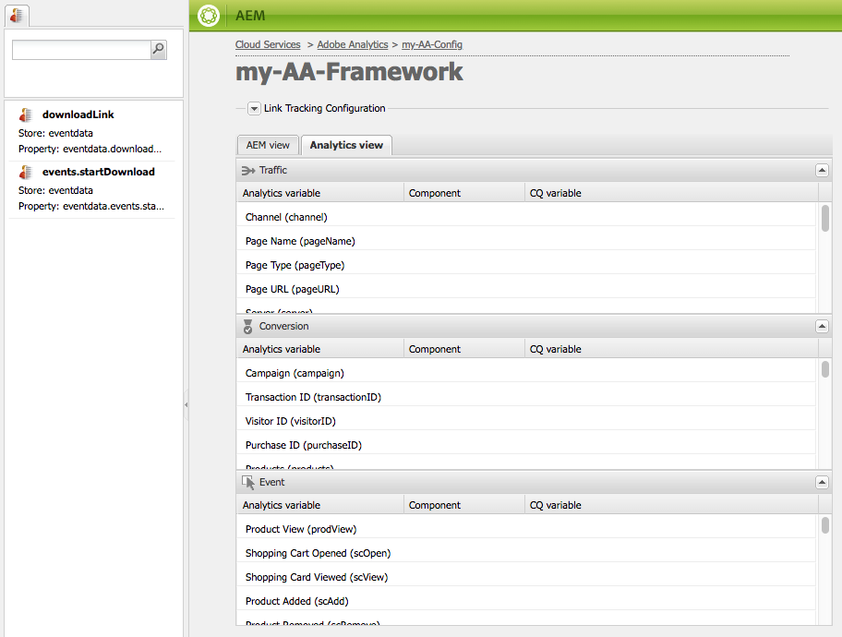Click eventdata.events.sta... property text
The width and height of the screenshot is (842, 637).
[x=114, y=206]
